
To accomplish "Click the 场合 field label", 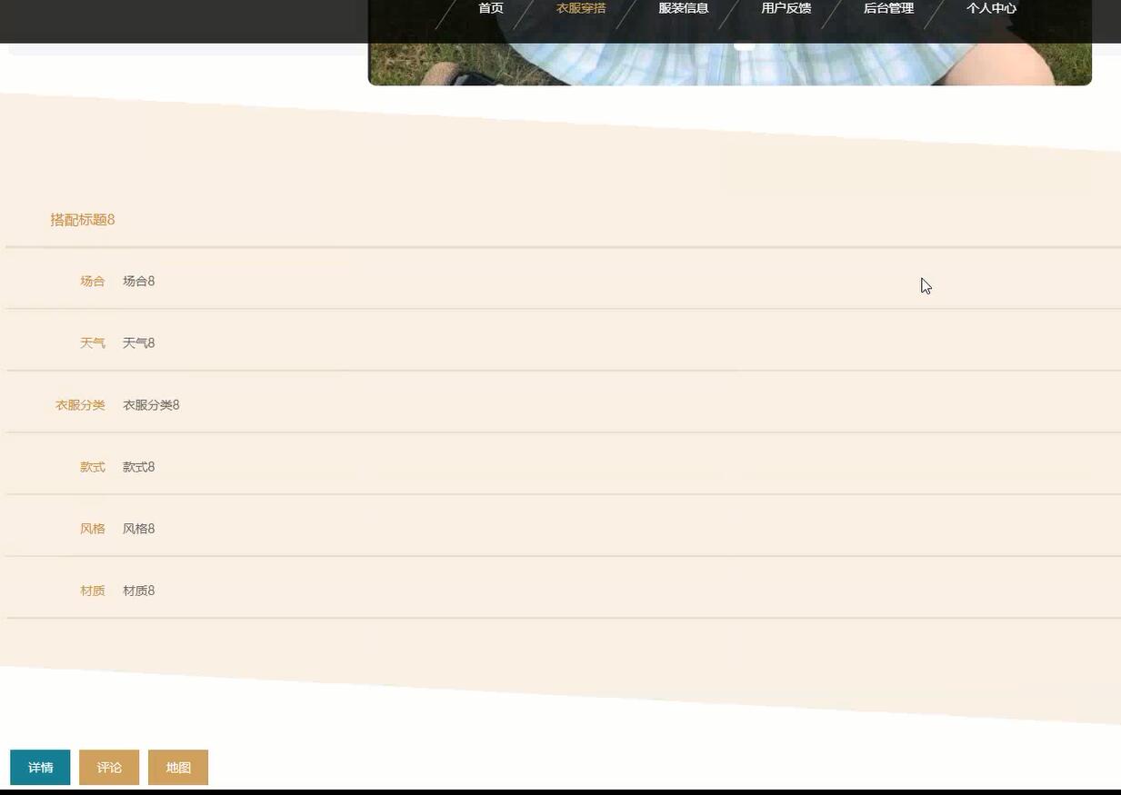I will (93, 282).
